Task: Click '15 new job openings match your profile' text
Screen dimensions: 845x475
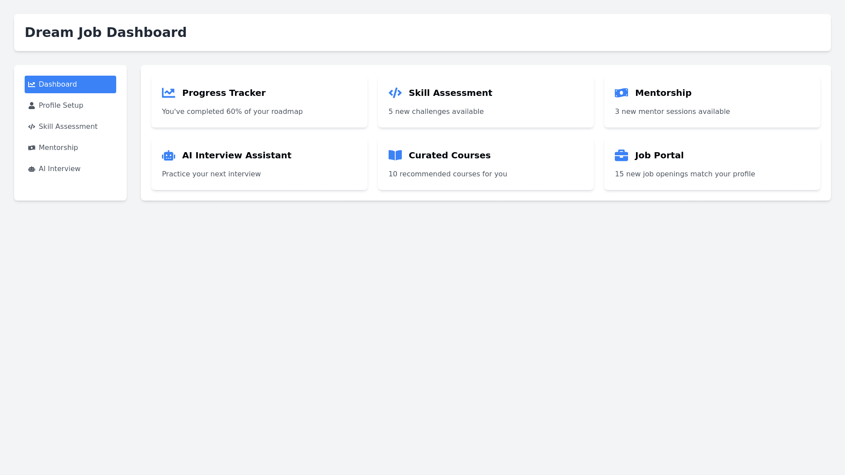Action: [x=684, y=174]
